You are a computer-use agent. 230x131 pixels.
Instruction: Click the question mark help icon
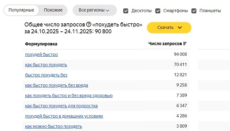(x=89, y=24)
